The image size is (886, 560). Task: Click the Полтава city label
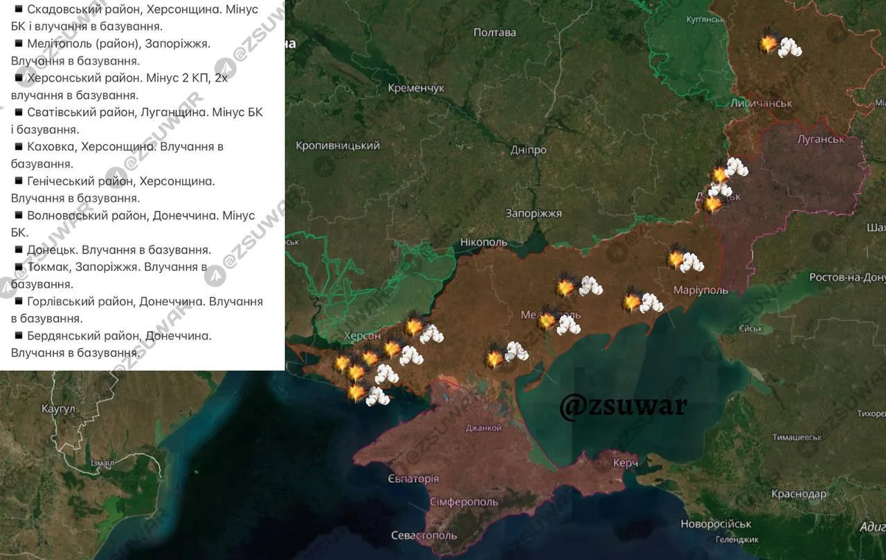coord(495,32)
